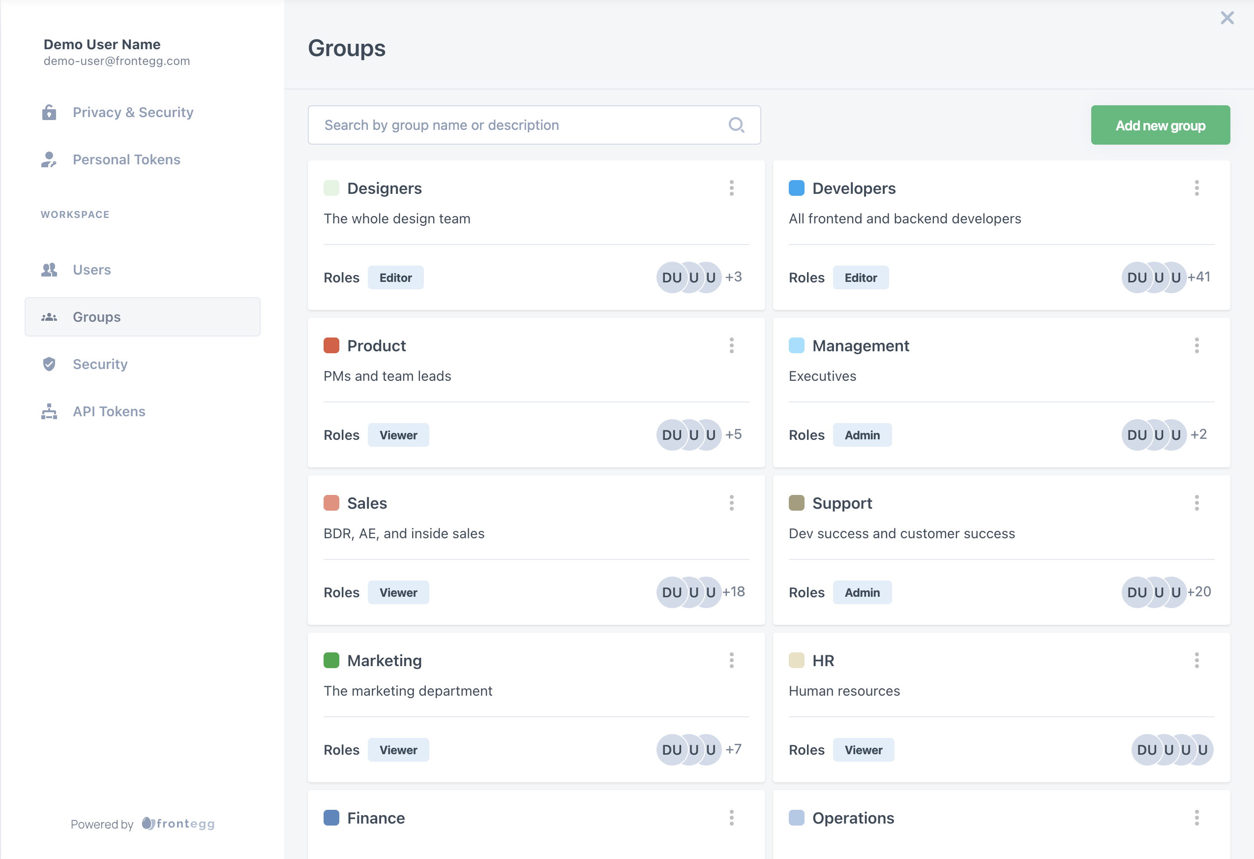Expand options for Marketing group
Screen dimensions: 1254x859
point(733,661)
